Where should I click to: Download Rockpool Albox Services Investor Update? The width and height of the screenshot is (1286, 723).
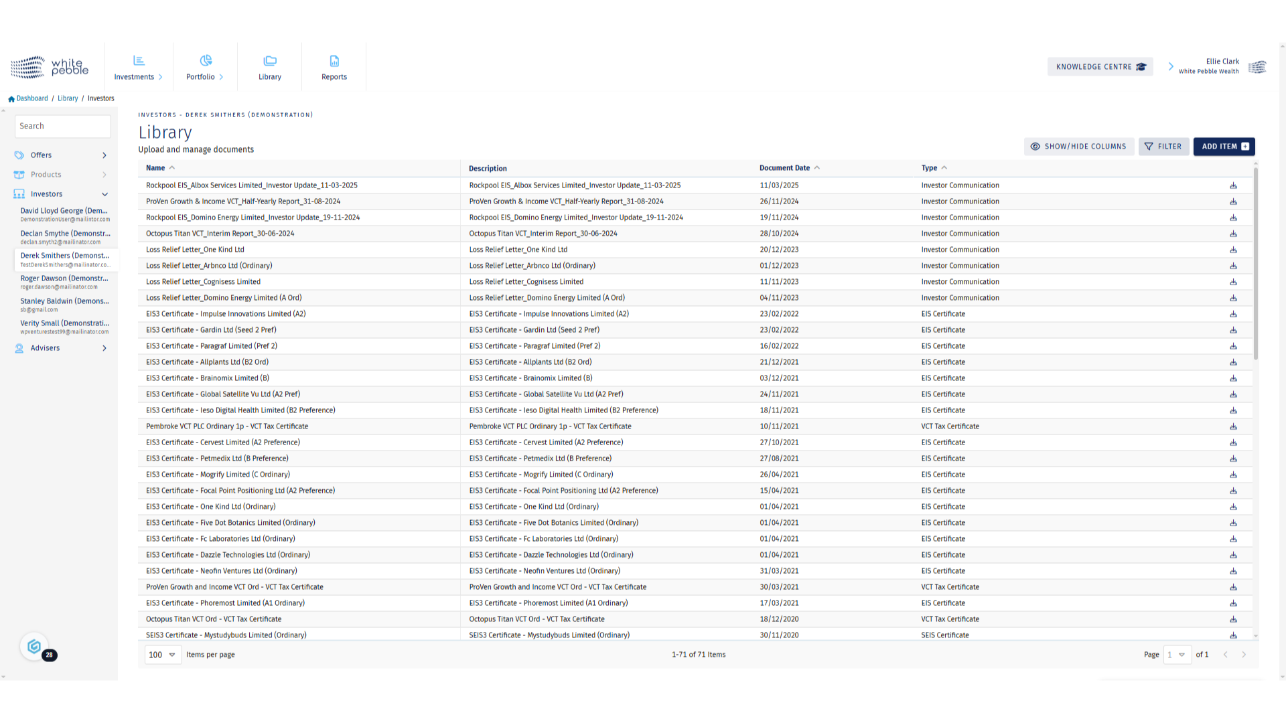[x=1233, y=185]
